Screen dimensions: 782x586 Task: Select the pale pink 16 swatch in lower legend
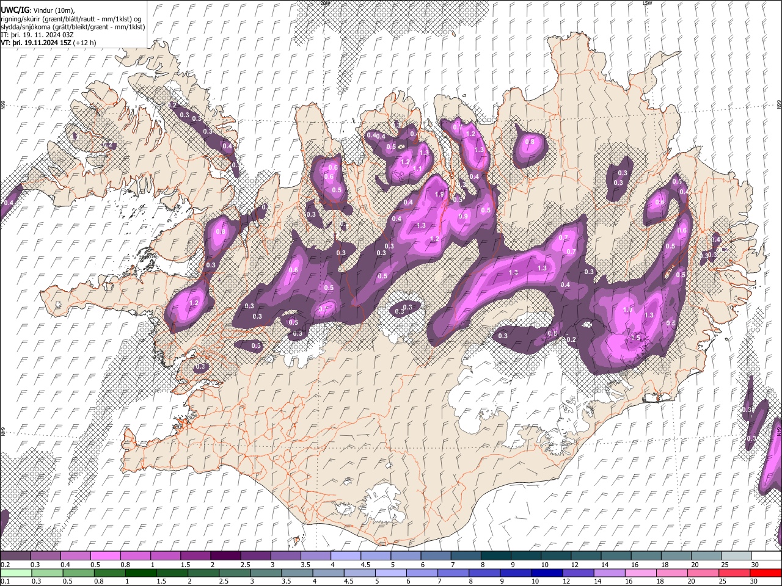pos(641,573)
